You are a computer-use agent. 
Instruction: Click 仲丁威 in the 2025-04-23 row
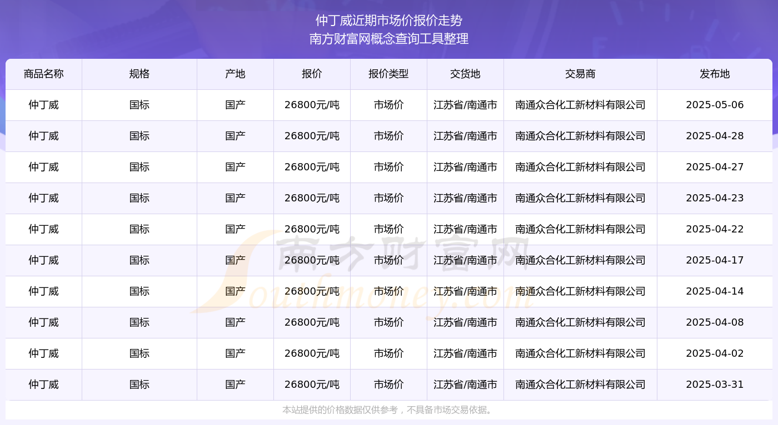click(44, 198)
